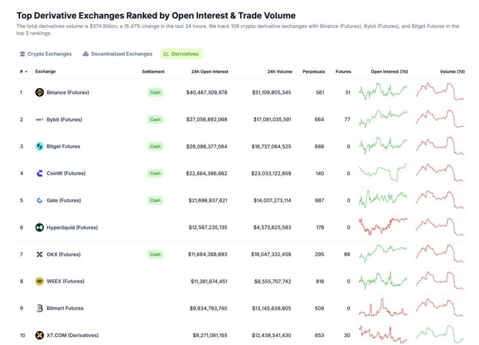
Task: Click the Binance (Futures) logo icon
Action: click(x=40, y=92)
